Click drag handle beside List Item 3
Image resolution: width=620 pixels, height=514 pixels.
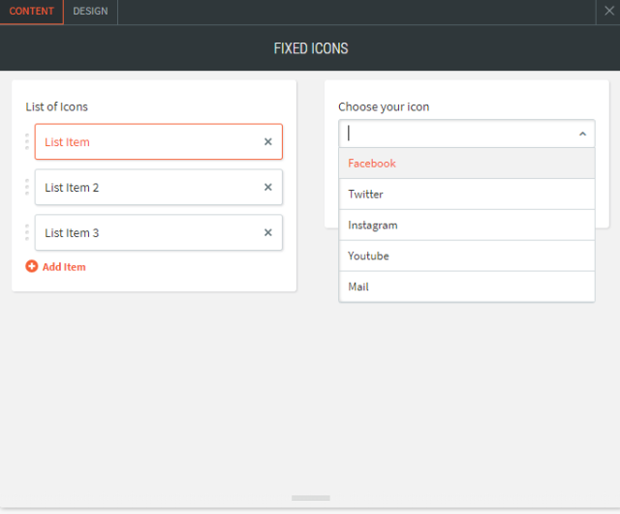(x=27, y=232)
